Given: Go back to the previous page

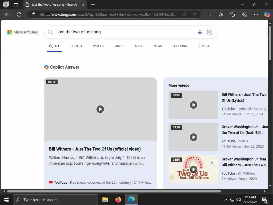Looking at the screenshot, I should pyautogui.click(x=7, y=14).
